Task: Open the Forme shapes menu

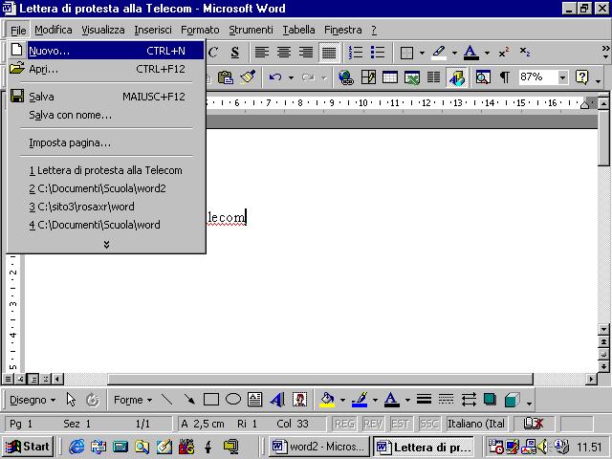Action: [133, 400]
